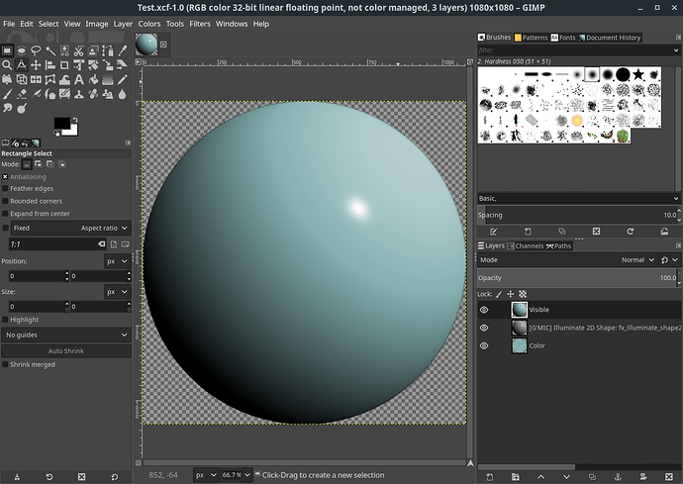Screen dimensions: 683x484
Task: Select the Zoom magnifier tool
Action: (x=7, y=64)
